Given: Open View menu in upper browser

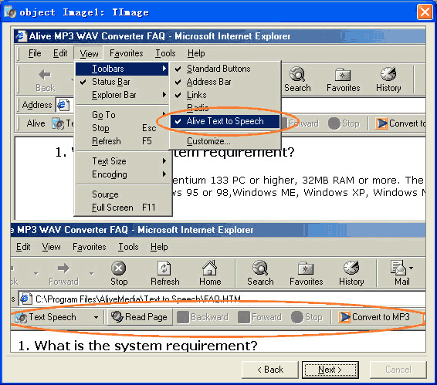Looking at the screenshot, I should click(89, 53).
